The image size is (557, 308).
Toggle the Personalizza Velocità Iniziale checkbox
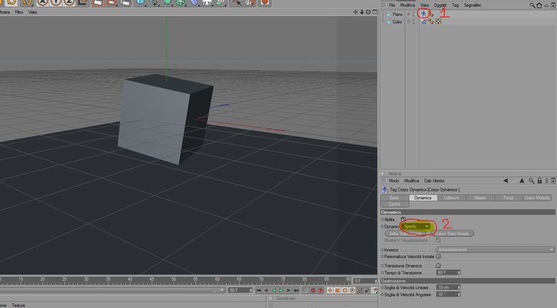(x=438, y=256)
